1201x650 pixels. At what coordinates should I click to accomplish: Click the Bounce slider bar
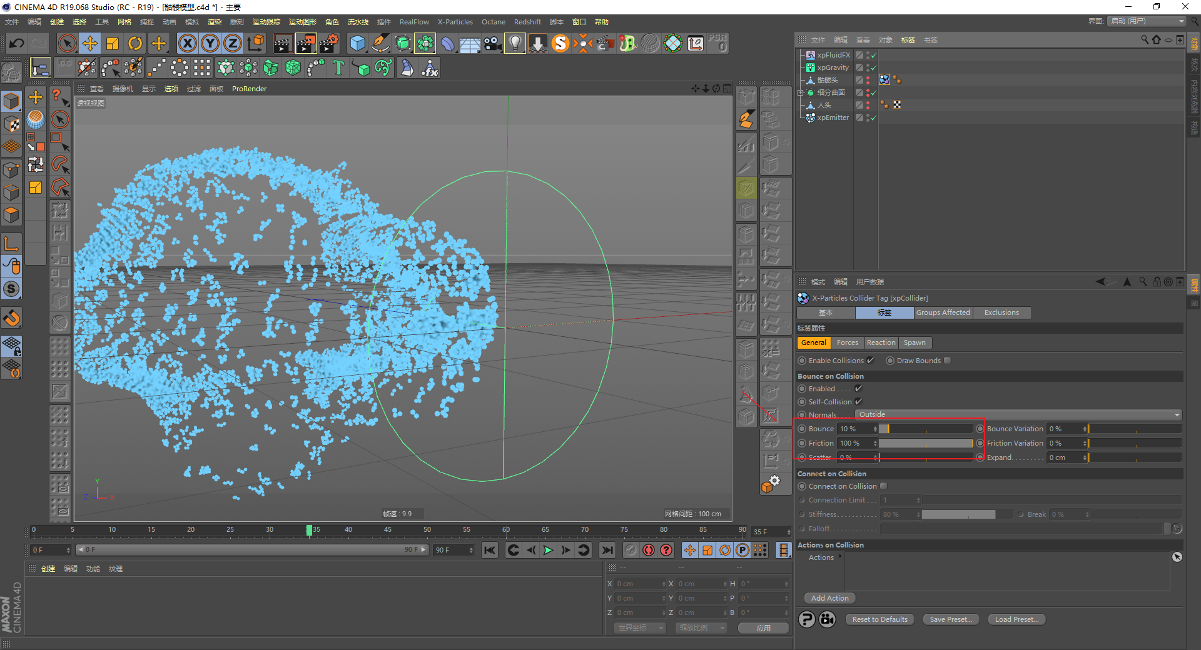click(926, 429)
